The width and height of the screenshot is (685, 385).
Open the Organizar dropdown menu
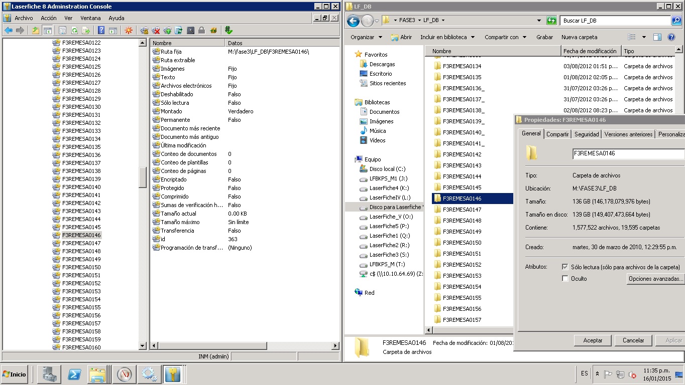click(366, 37)
